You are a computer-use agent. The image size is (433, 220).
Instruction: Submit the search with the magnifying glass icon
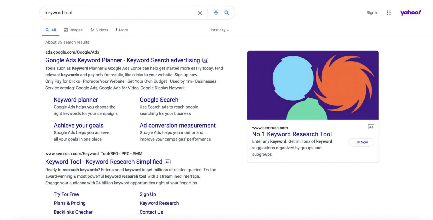[x=227, y=13]
